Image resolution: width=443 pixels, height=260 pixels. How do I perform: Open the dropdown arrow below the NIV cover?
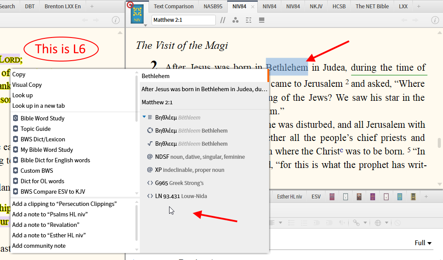tap(145, 25)
